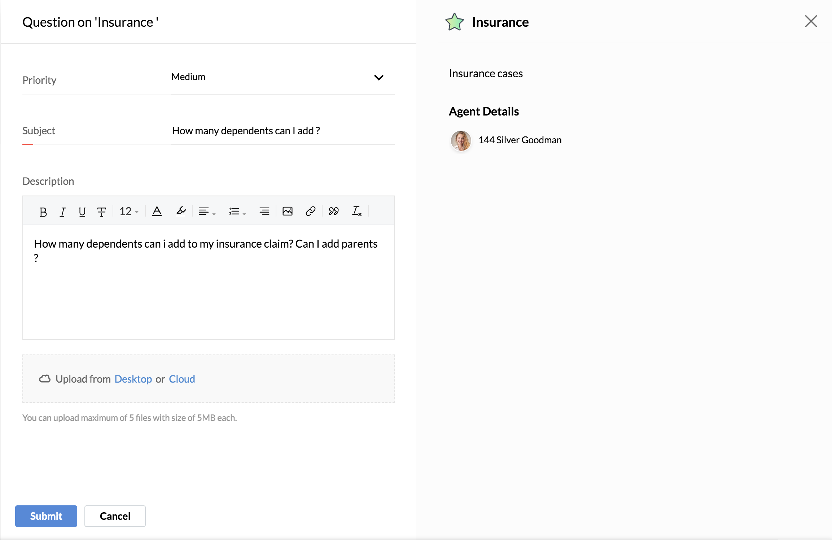Viewport: 832px width, 540px height.
Task: Insert a block quote
Action: point(334,211)
